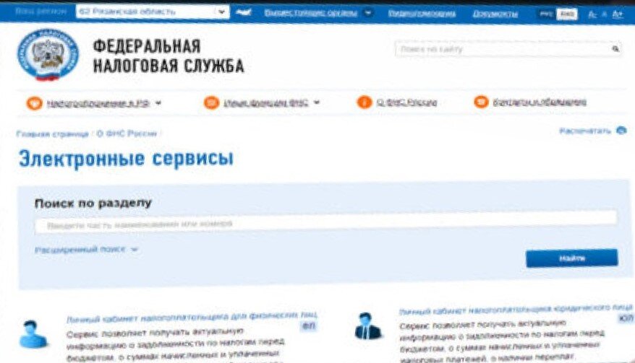Reset to the normal A font size
This screenshot has height=363, width=635.
(x=604, y=14)
